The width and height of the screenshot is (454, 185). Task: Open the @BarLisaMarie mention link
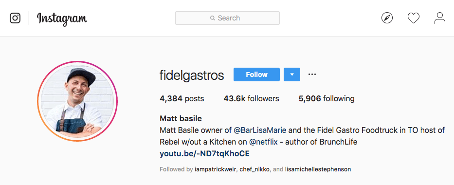point(260,130)
